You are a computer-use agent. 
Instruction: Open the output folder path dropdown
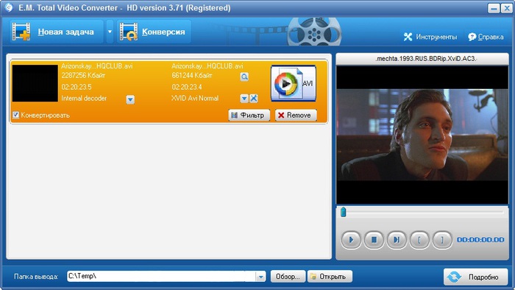coord(260,277)
